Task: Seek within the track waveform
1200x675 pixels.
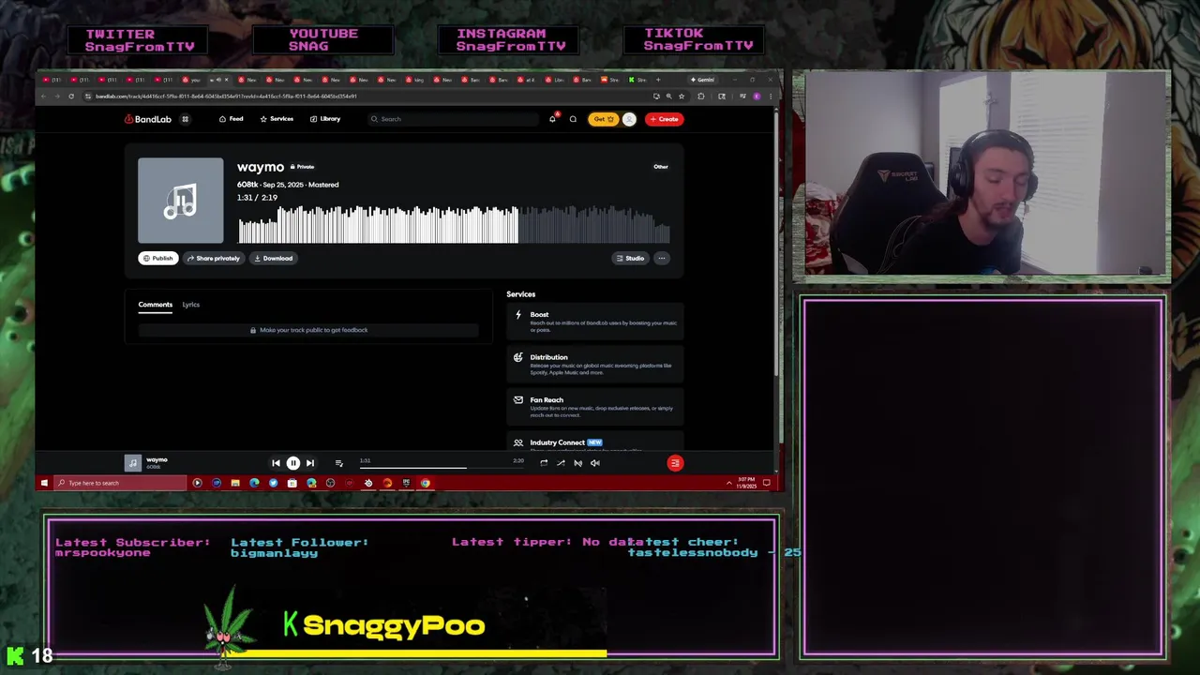Action: click(x=454, y=225)
